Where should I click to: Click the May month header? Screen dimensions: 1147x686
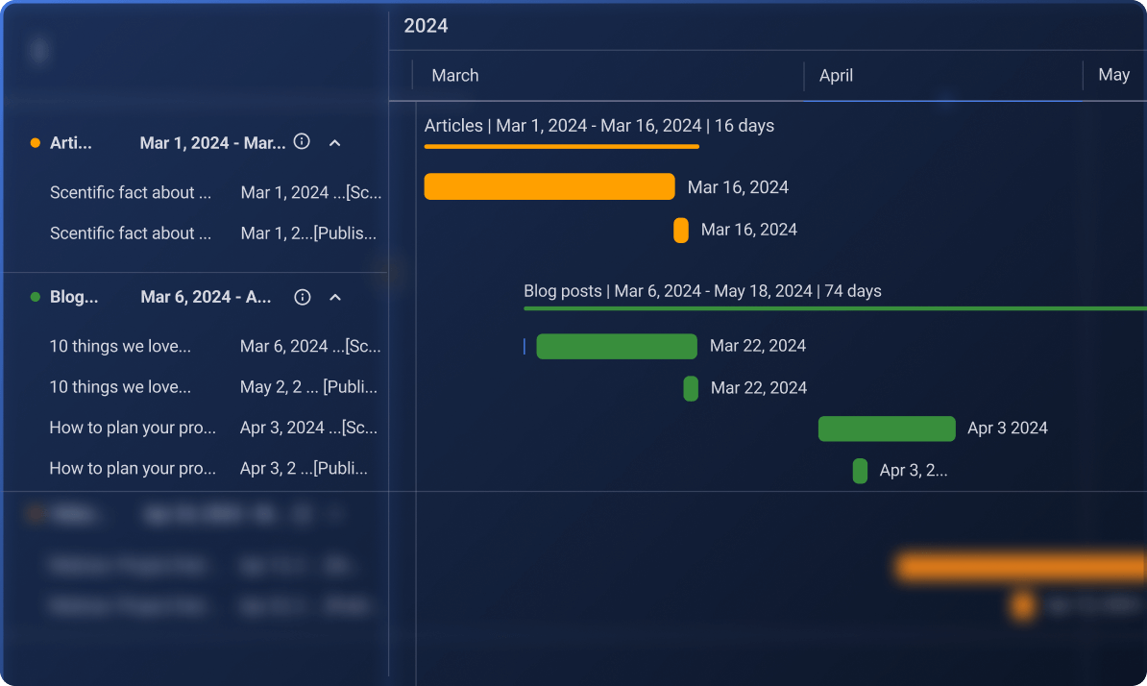click(x=1113, y=75)
